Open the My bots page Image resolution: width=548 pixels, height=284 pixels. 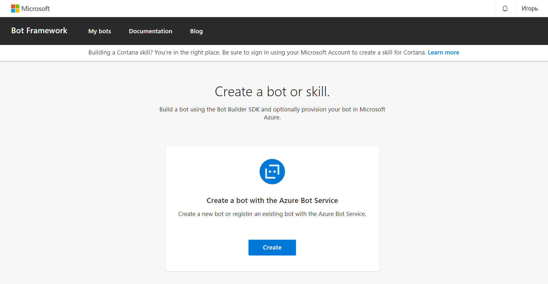pyautogui.click(x=100, y=31)
